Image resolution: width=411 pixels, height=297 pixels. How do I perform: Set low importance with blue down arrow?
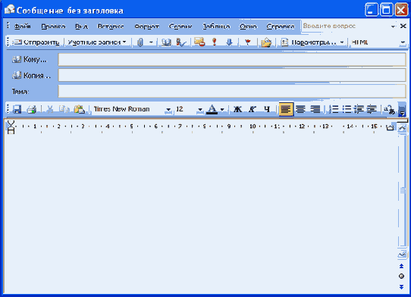click(x=229, y=42)
